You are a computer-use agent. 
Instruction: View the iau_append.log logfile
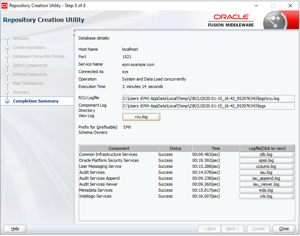click(267, 178)
